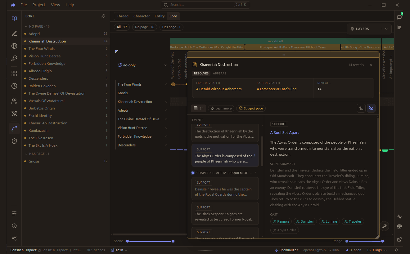Screen dimensions: 410x254
Task: Toggle the 14 events list view button
Action: [x=198, y=108]
